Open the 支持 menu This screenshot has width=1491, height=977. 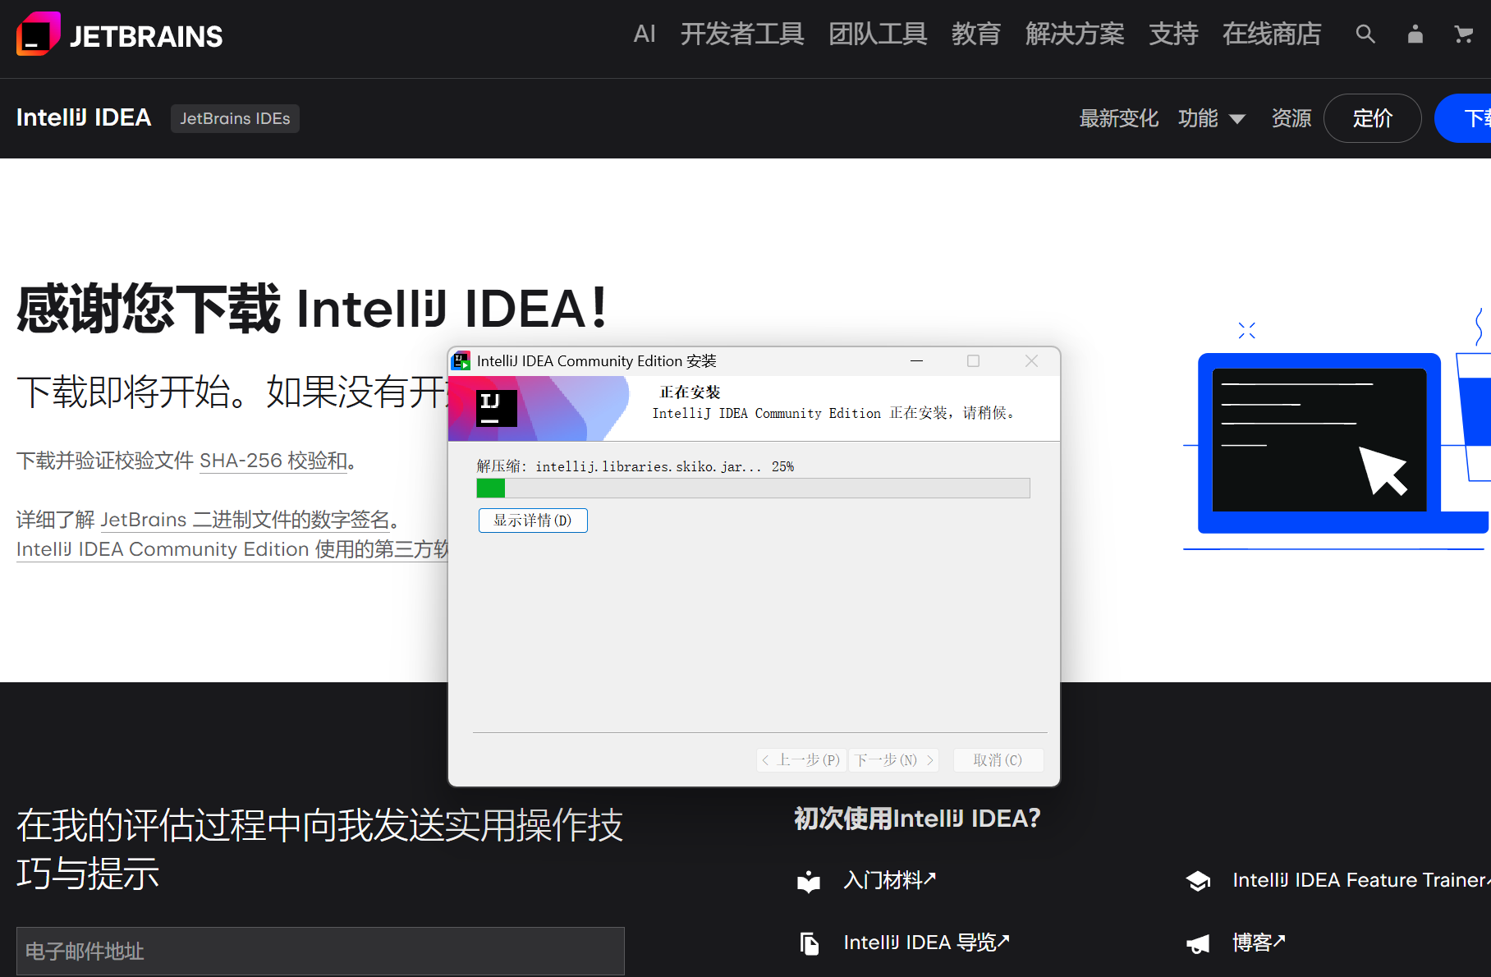1173,34
